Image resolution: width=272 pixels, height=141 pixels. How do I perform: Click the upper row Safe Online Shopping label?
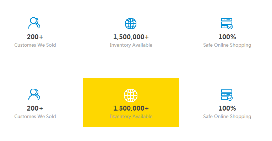(x=227, y=45)
